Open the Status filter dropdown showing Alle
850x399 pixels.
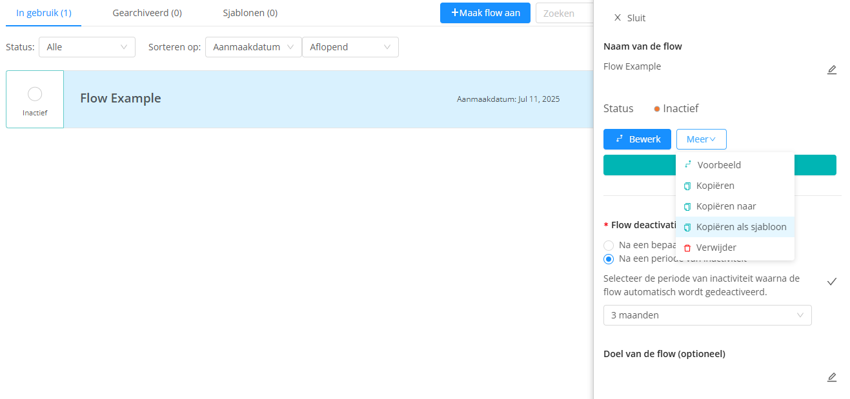pyautogui.click(x=87, y=47)
